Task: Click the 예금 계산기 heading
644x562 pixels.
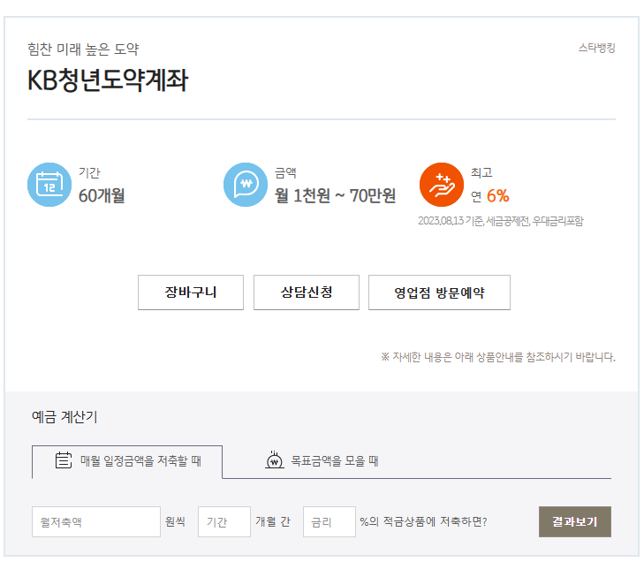Action: tap(64, 417)
